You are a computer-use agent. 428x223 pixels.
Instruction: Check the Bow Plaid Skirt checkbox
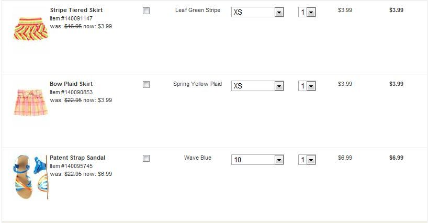(x=147, y=84)
